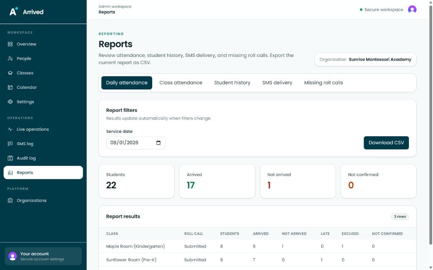Screen dimensions: 433x270
Task: Click Reports breadcrumb in top bar
Action: tap(107, 12)
